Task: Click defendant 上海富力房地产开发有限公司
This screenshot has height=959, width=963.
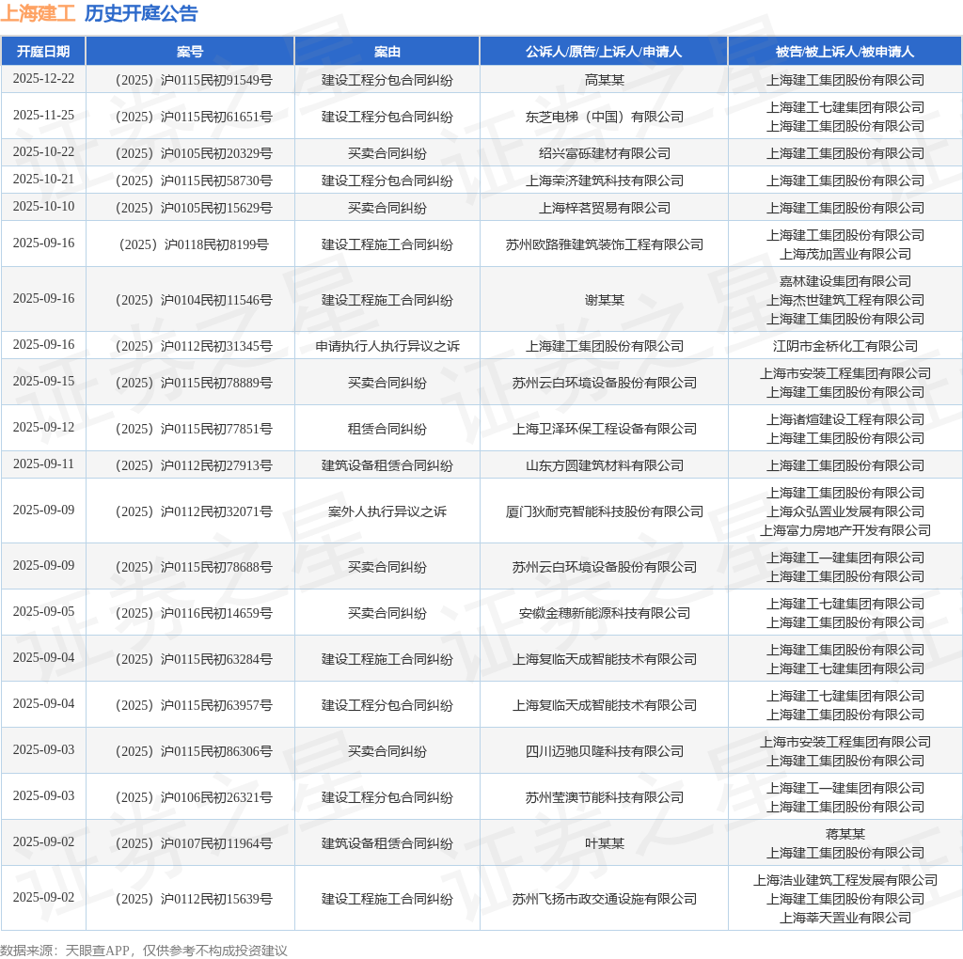Action: (x=845, y=530)
